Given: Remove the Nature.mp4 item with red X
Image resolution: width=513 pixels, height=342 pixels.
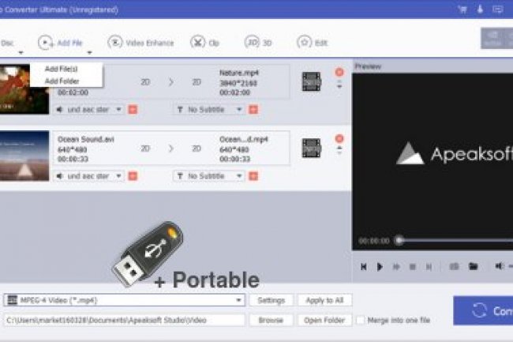Looking at the screenshot, I should [339, 72].
